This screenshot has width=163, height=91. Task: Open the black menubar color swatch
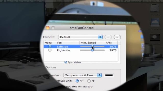coord(109,75)
